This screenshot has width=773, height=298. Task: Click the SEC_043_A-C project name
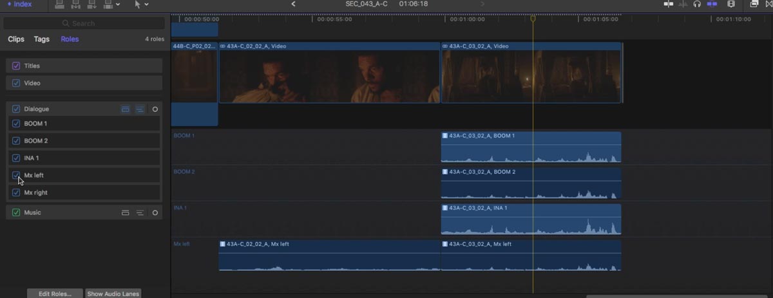[x=368, y=4]
